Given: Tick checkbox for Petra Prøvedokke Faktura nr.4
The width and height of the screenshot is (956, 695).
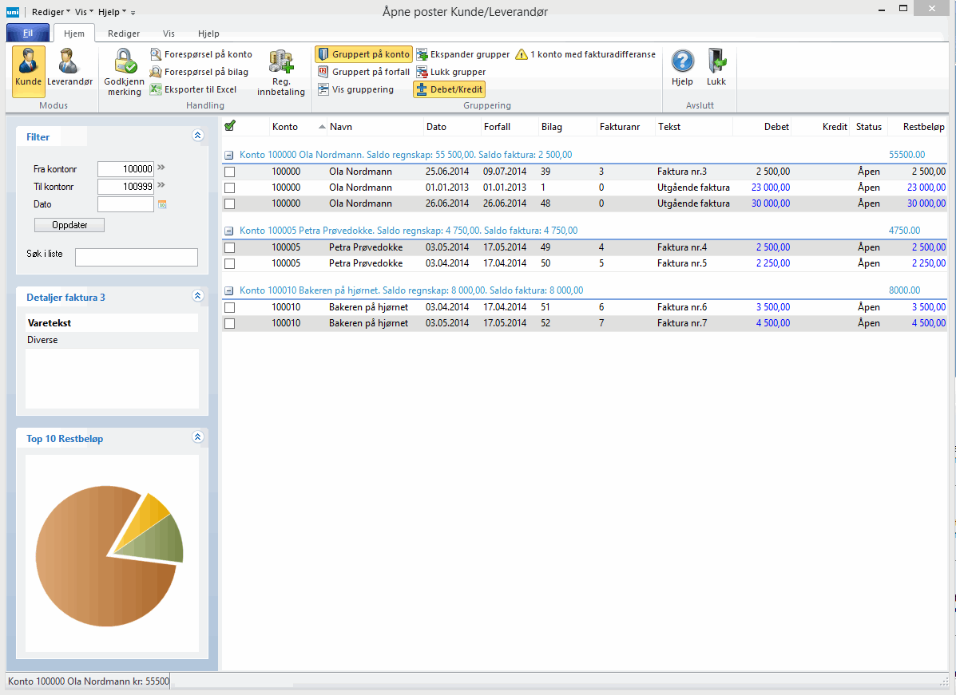Looking at the screenshot, I should 230,247.
